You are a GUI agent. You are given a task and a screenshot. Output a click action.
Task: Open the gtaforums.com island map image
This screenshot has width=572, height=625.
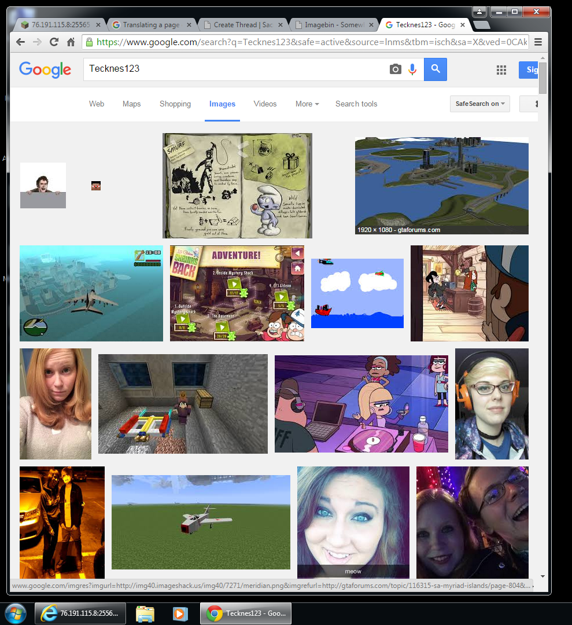coord(442,186)
